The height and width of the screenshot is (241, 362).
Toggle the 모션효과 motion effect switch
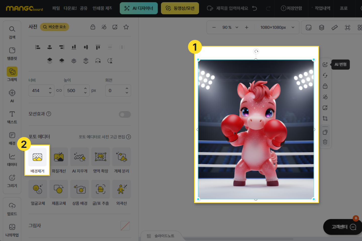tap(125, 114)
